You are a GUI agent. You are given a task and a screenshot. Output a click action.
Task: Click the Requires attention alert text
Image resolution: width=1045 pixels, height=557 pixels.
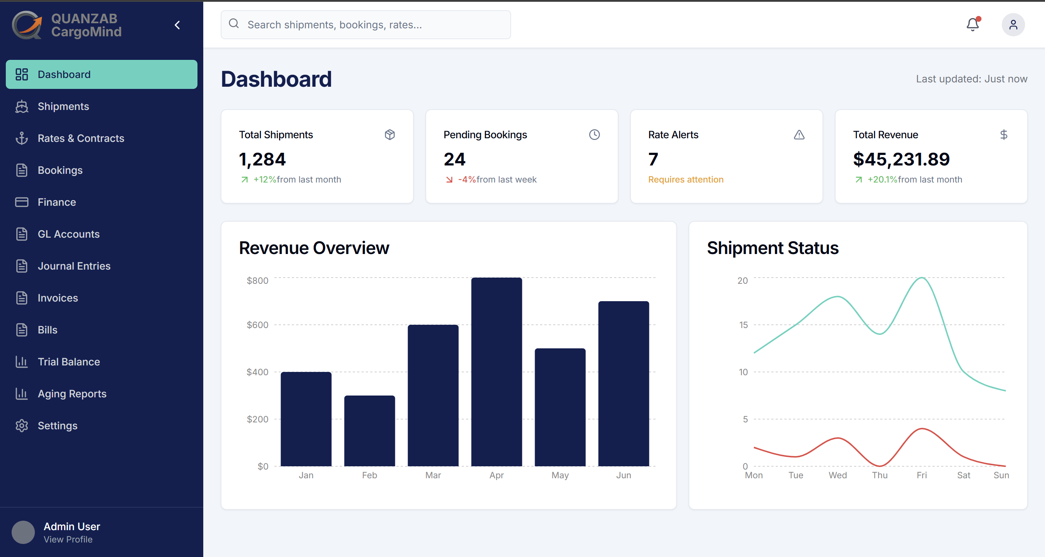point(686,179)
